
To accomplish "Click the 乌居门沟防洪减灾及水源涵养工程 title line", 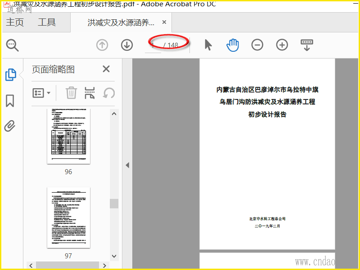I will 267,102.
